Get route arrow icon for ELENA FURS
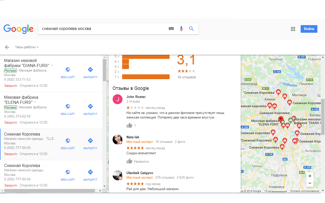 [x=90, y=106]
